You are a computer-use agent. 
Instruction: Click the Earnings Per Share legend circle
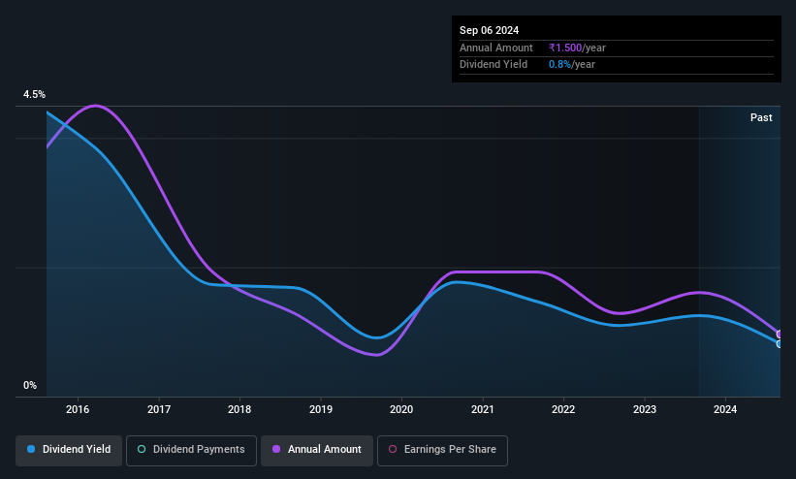(x=393, y=450)
